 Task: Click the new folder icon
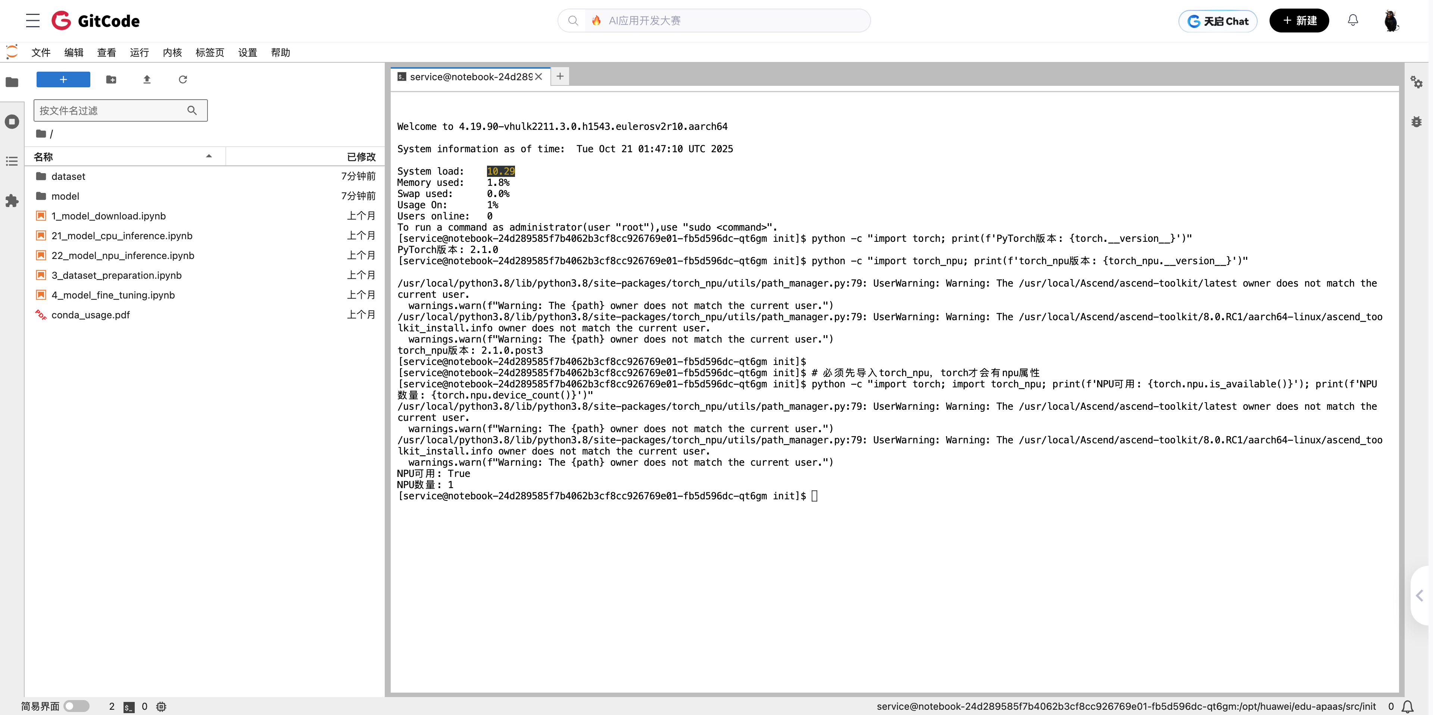pos(111,79)
